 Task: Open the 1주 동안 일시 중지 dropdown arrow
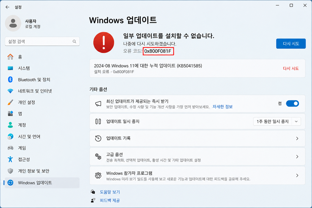[x=296, y=122]
